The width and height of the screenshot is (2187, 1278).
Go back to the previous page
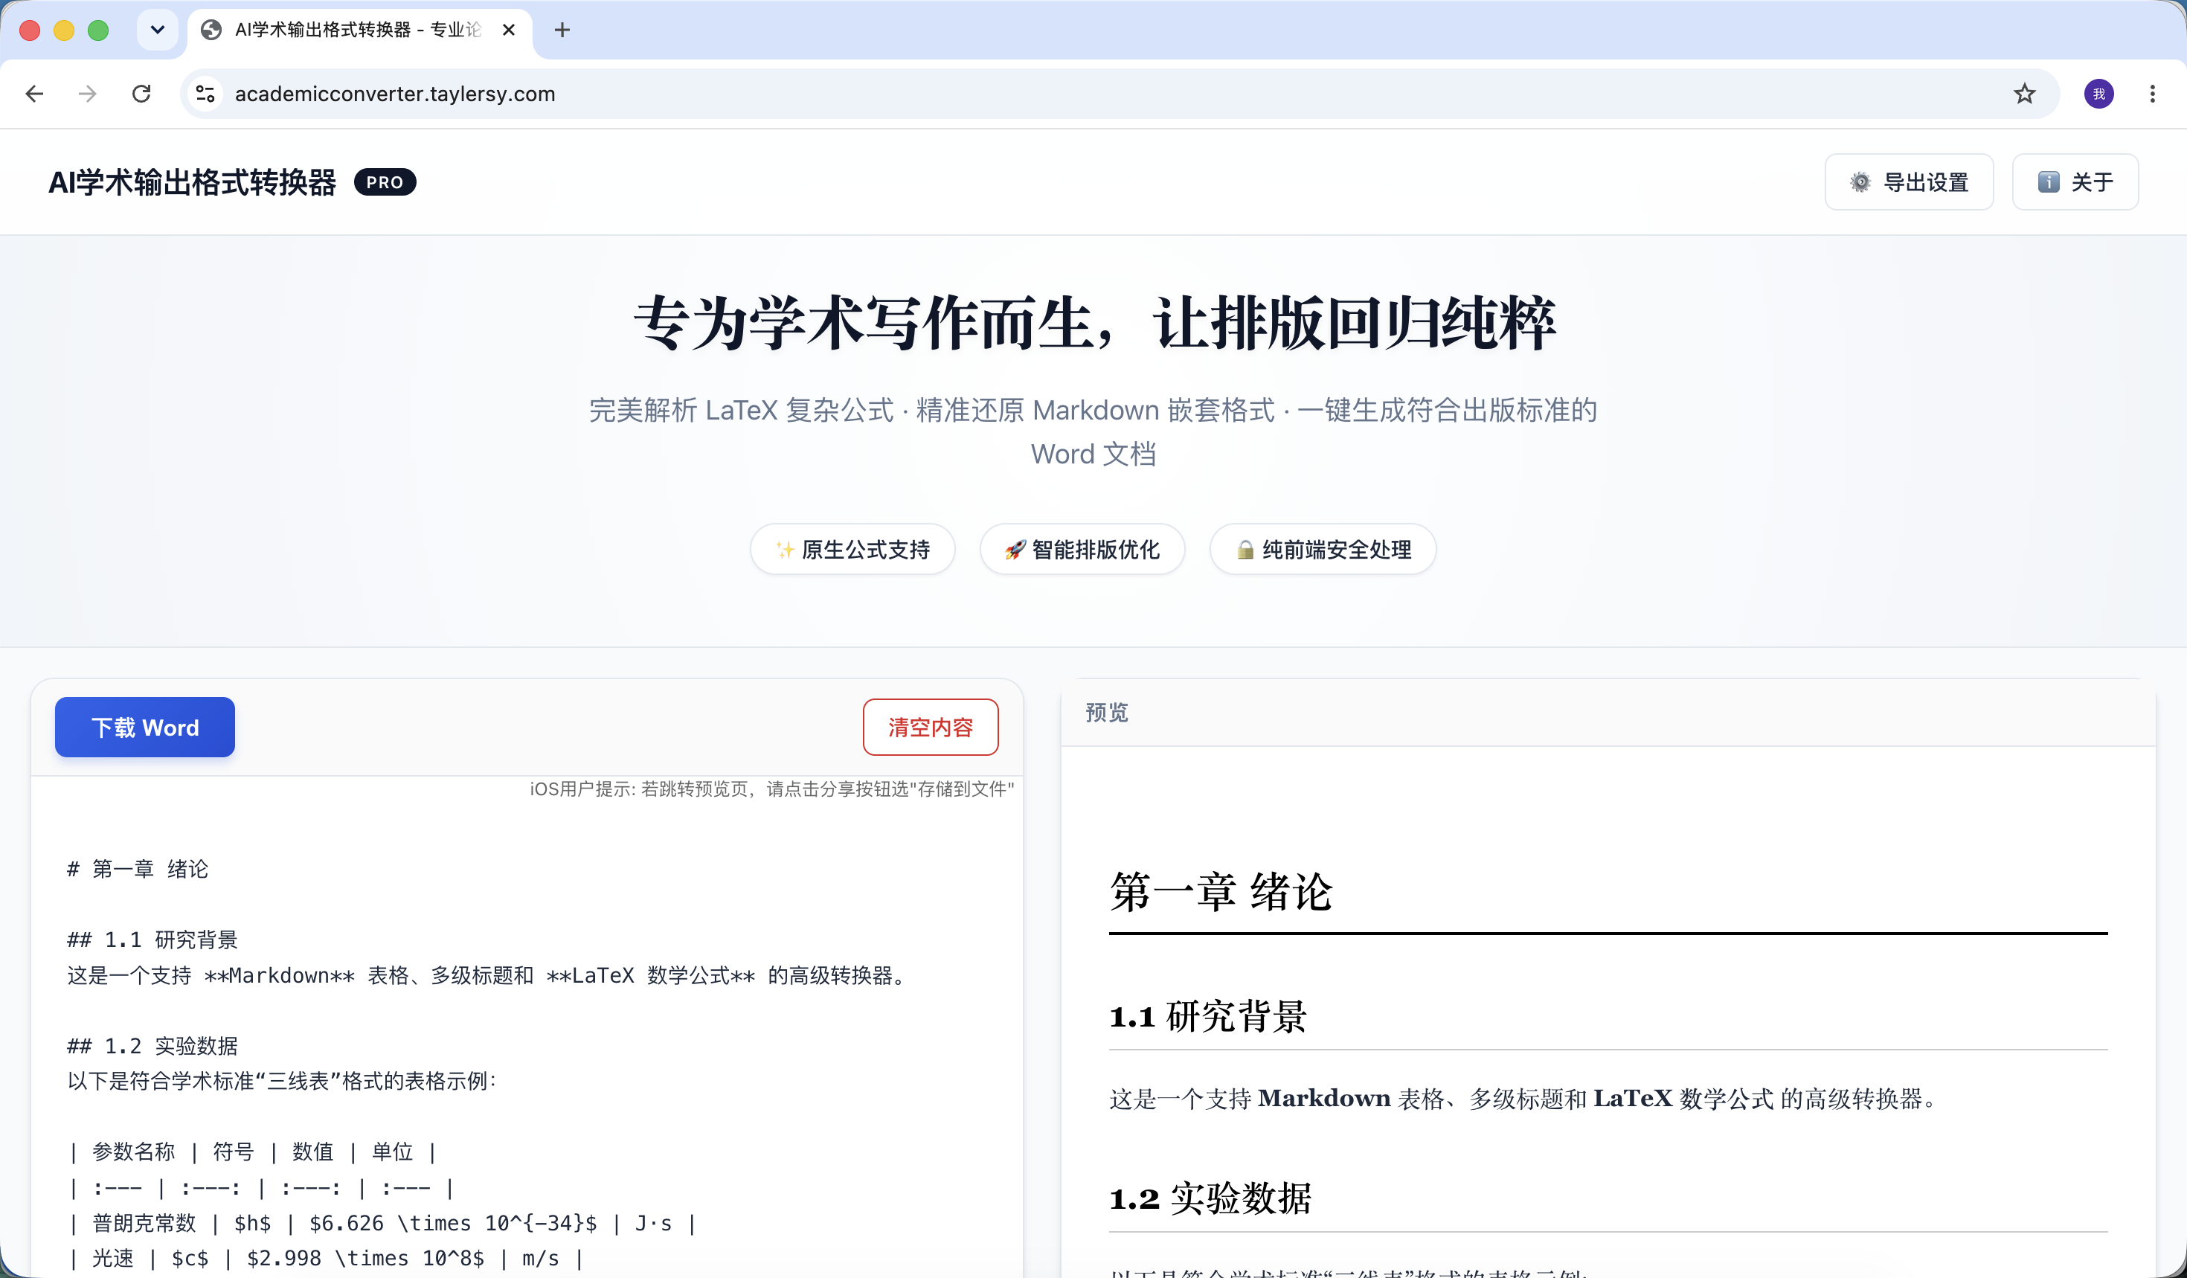pyautogui.click(x=35, y=94)
